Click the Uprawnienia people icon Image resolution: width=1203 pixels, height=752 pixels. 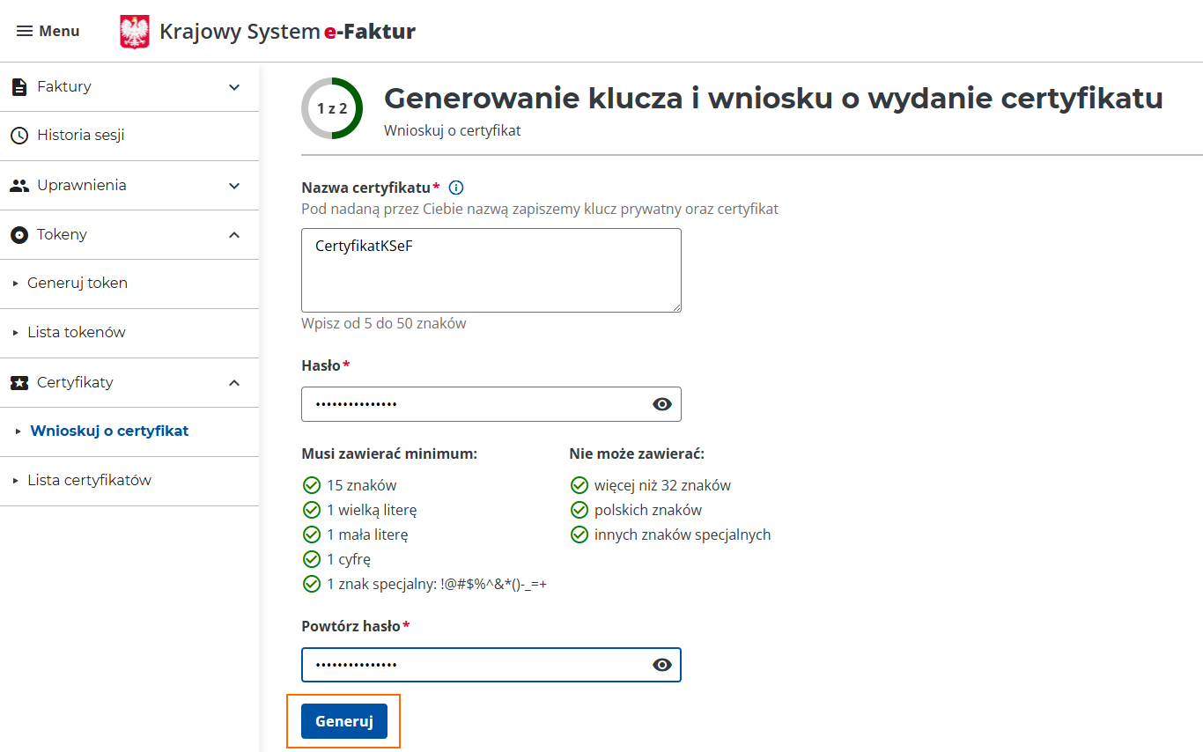coord(18,185)
